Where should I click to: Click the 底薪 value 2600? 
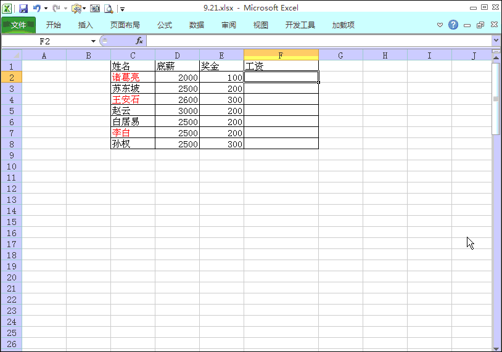178,99
